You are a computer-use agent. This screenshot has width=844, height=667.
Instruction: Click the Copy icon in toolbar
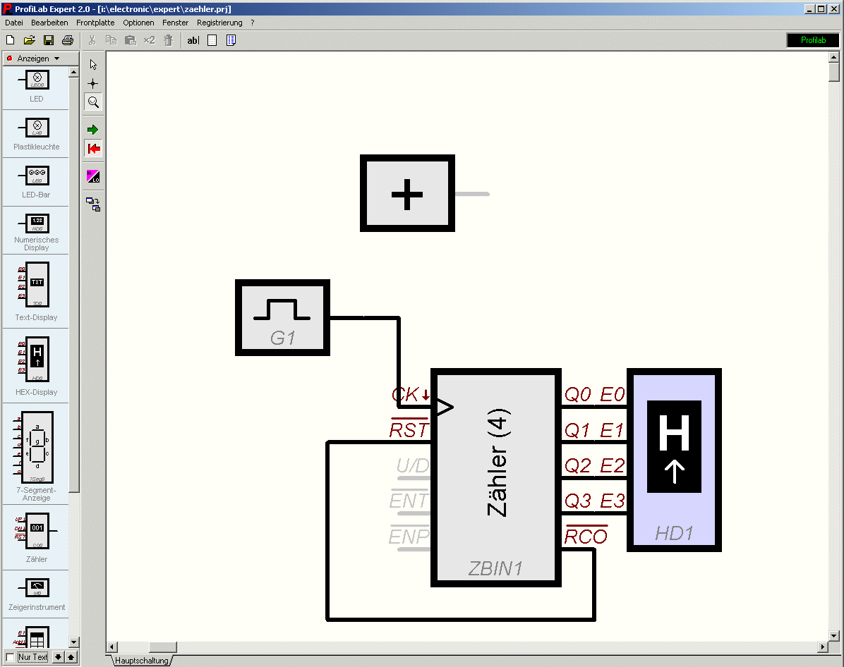click(111, 40)
